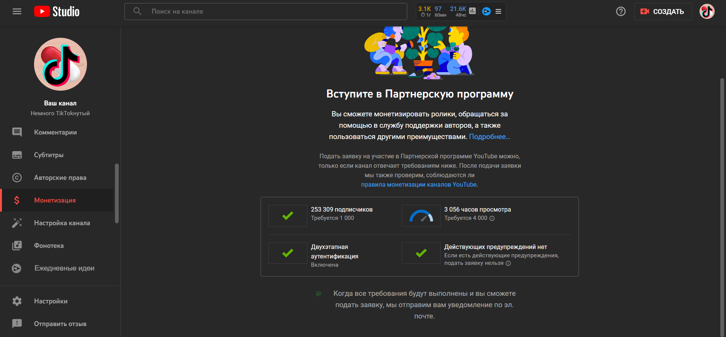The width and height of the screenshot is (726, 337).
Task: Open the vidIQ extension hamburger menu
Action: 498,11
